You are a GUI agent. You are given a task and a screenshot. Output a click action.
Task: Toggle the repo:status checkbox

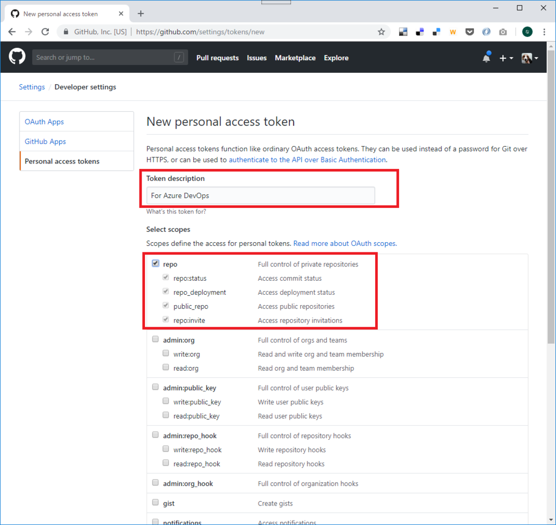point(166,277)
